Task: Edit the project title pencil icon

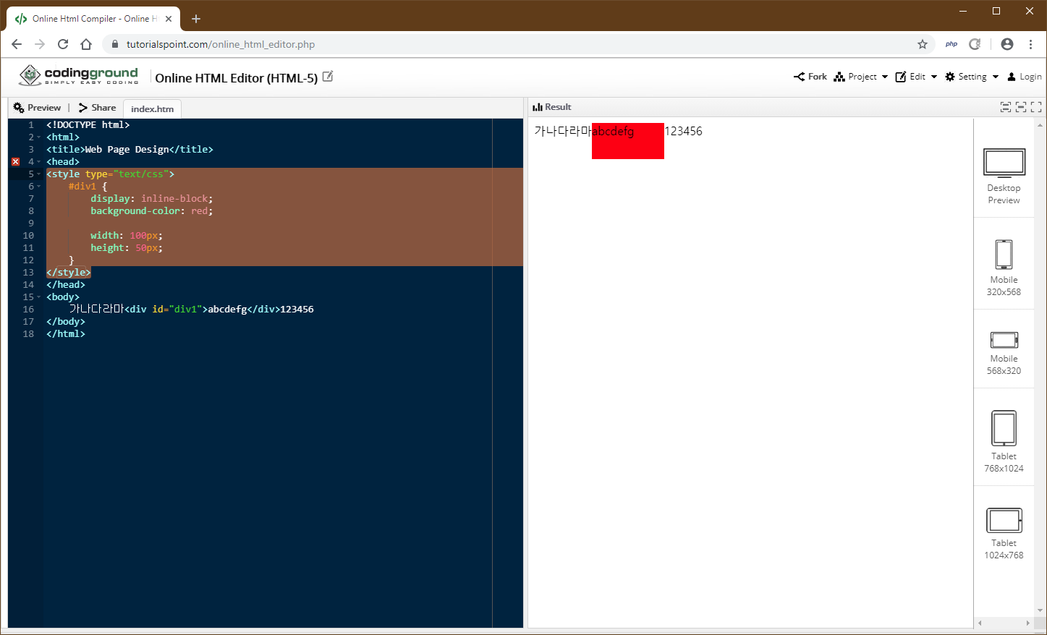Action: click(328, 76)
